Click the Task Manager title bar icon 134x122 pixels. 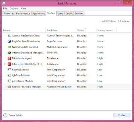[x=4, y=3]
